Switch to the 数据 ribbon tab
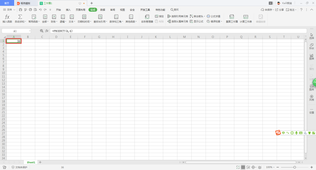 point(103,10)
